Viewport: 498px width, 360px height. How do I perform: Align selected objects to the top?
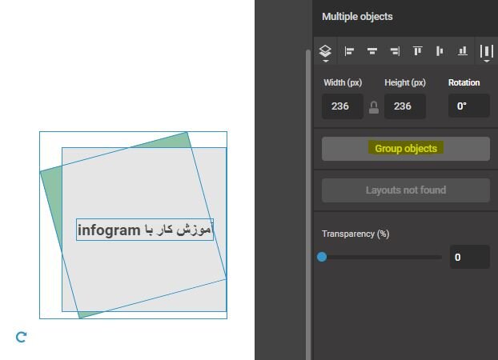click(x=417, y=50)
